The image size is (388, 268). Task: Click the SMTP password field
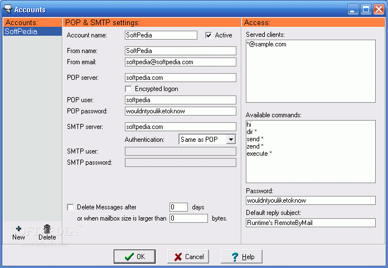tap(181, 162)
